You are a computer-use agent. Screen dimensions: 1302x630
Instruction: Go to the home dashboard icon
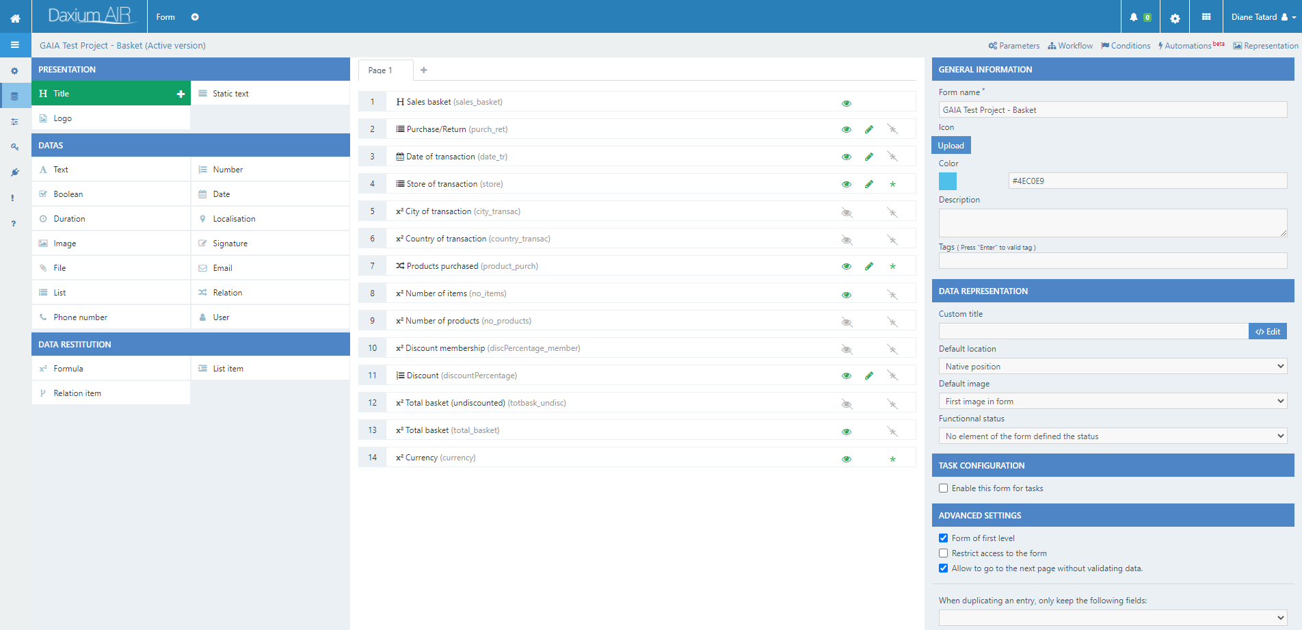15,18
